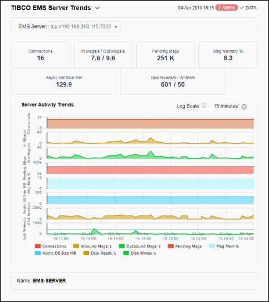Open the time range clock icon
The width and height of the screenshot is (269, 302).
[244, 106]
